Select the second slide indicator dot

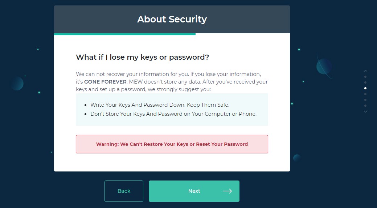pyautogui.click(x=365, y=82)
